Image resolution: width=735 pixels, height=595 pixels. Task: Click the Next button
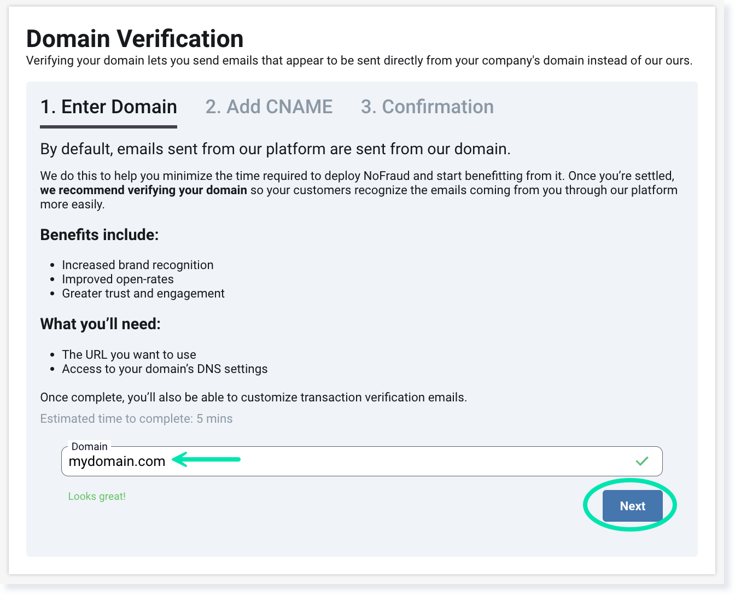(632, 506)
